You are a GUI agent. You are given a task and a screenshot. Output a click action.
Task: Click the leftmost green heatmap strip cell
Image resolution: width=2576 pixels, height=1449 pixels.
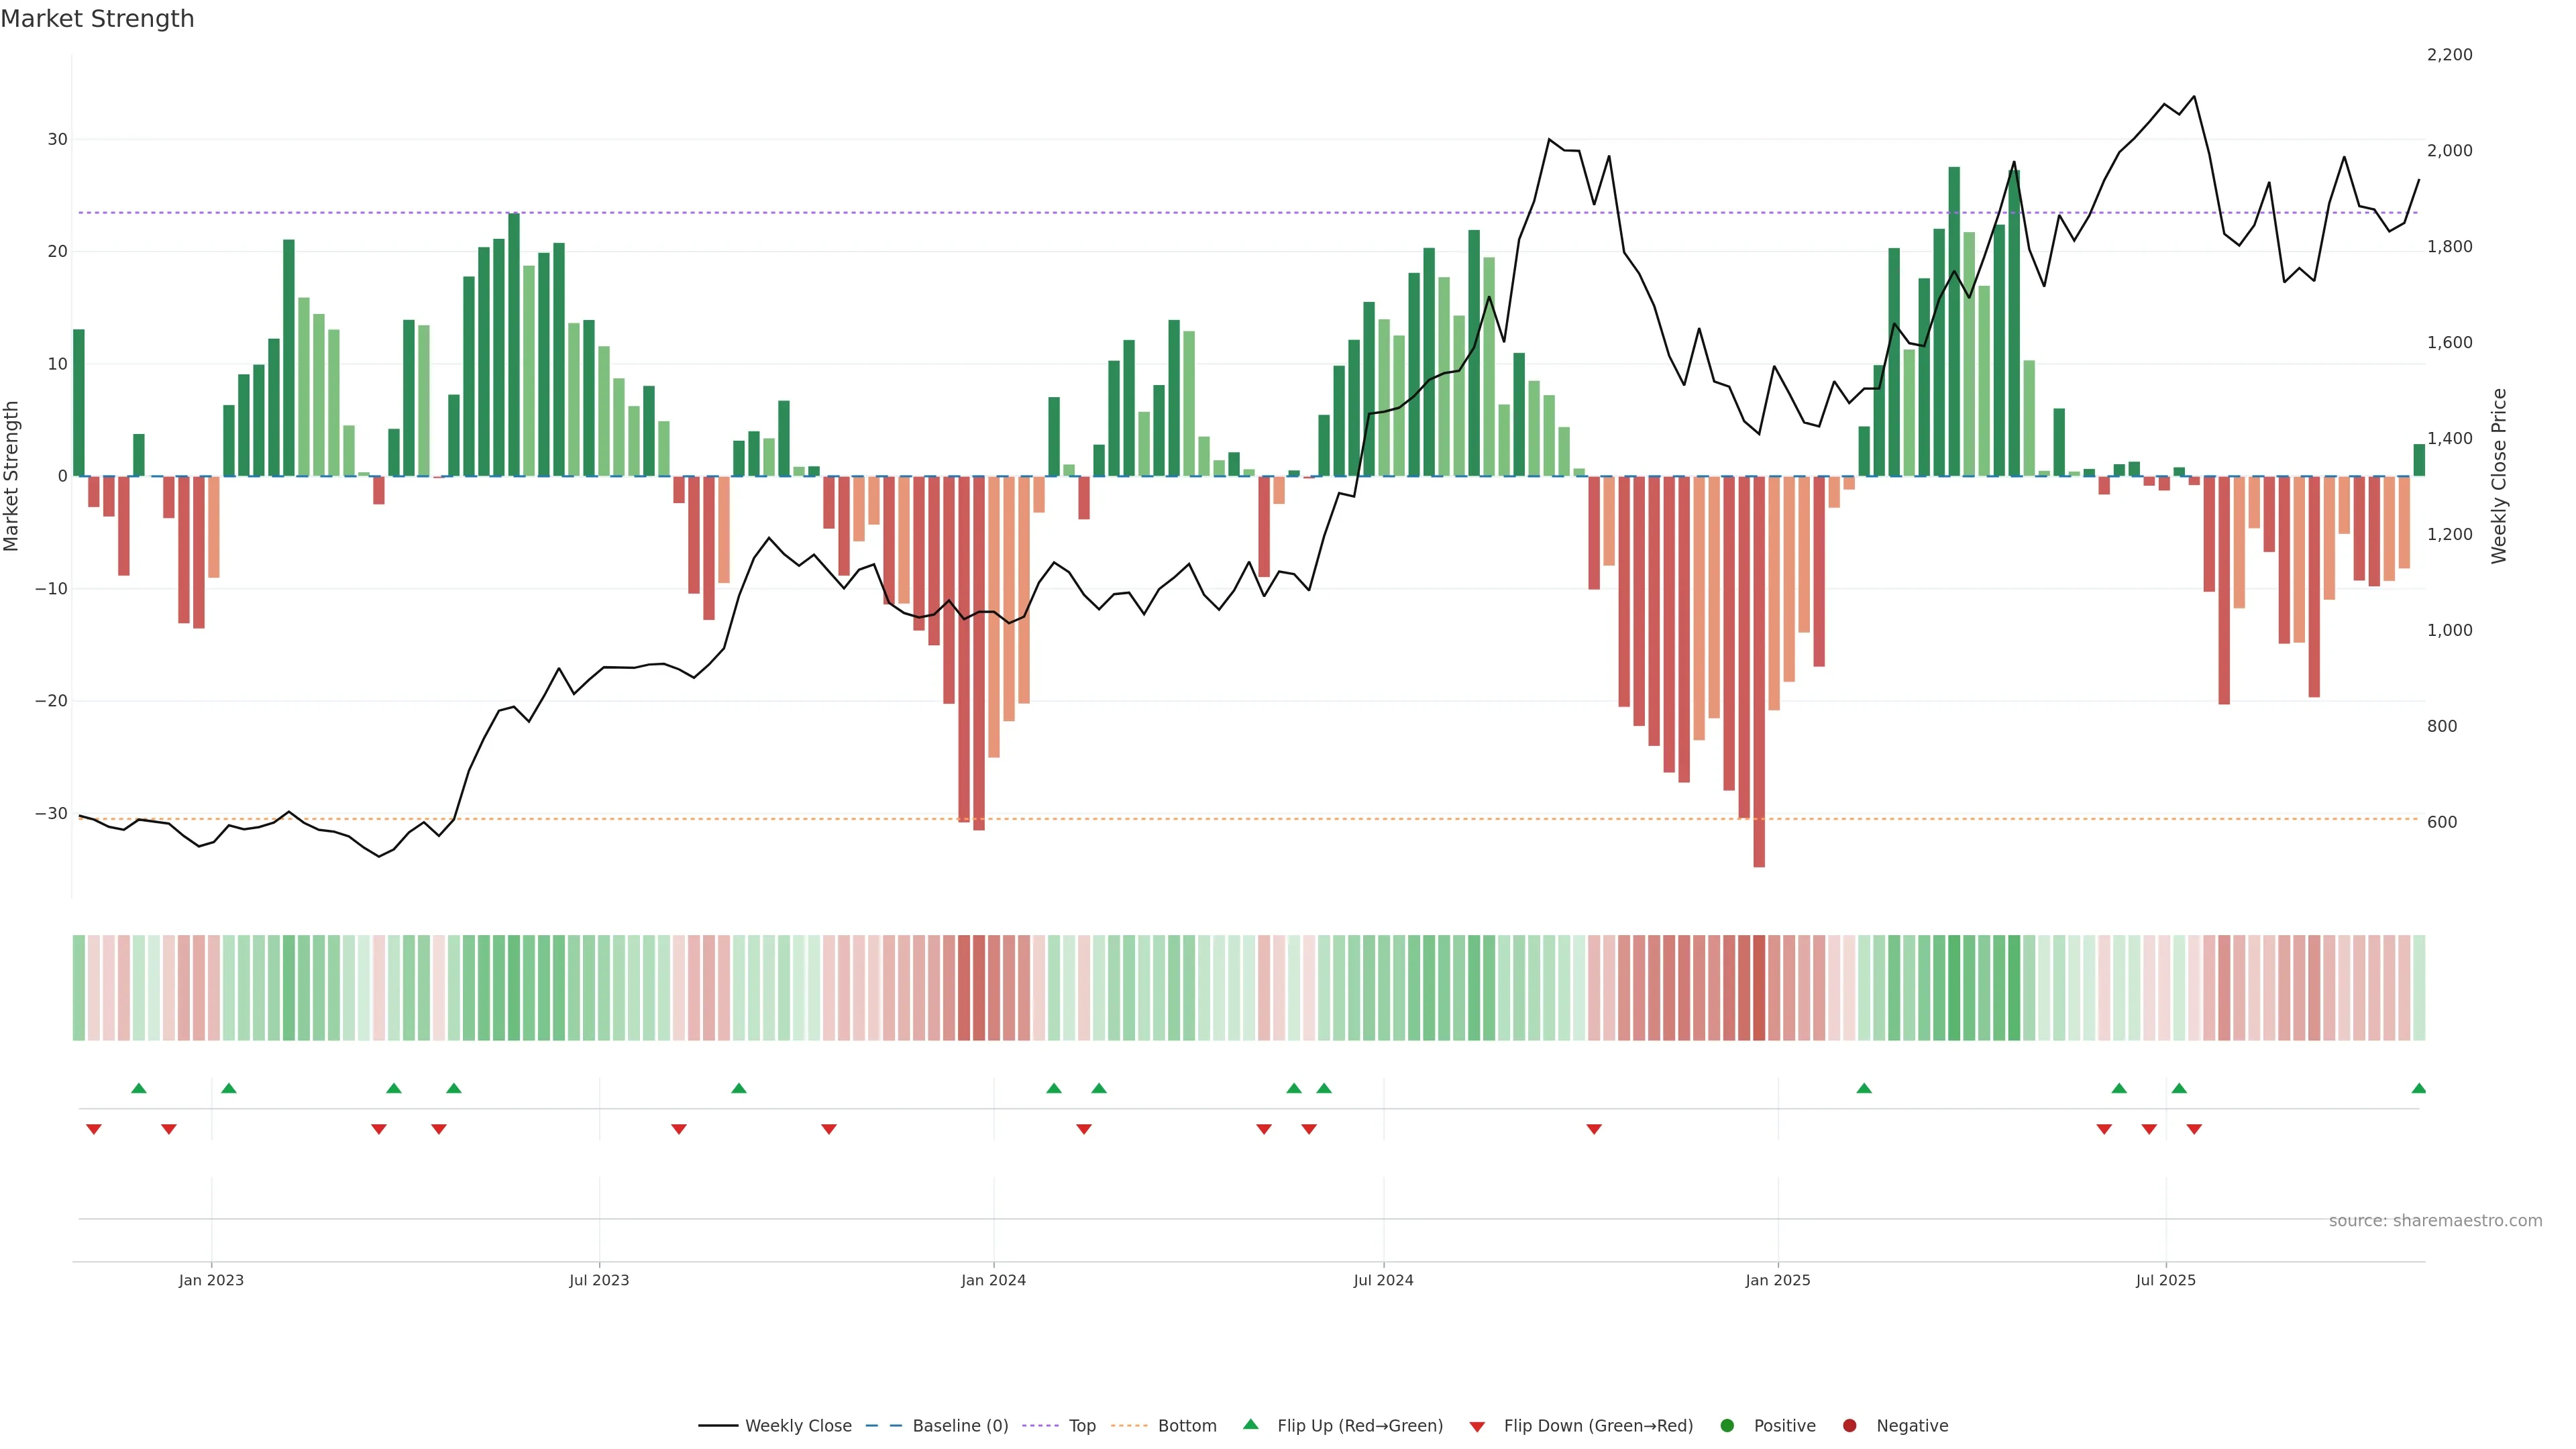click(x=79, y=987)
